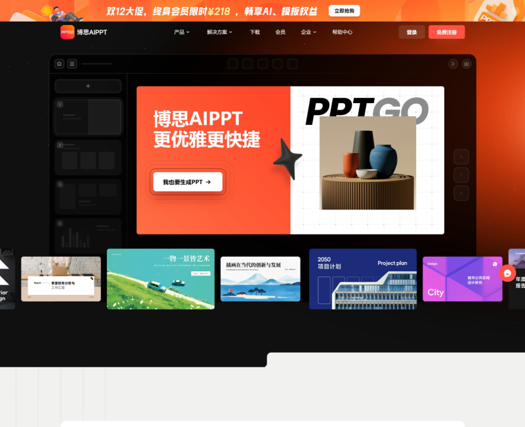525x427 pixels.
Task: Click the 登录 button
Action: click(x=411, y=32)
